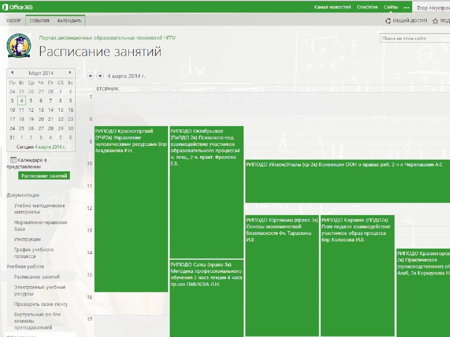Go to previous month in mini calendar
450x337 pixels.
click(12, 73)
